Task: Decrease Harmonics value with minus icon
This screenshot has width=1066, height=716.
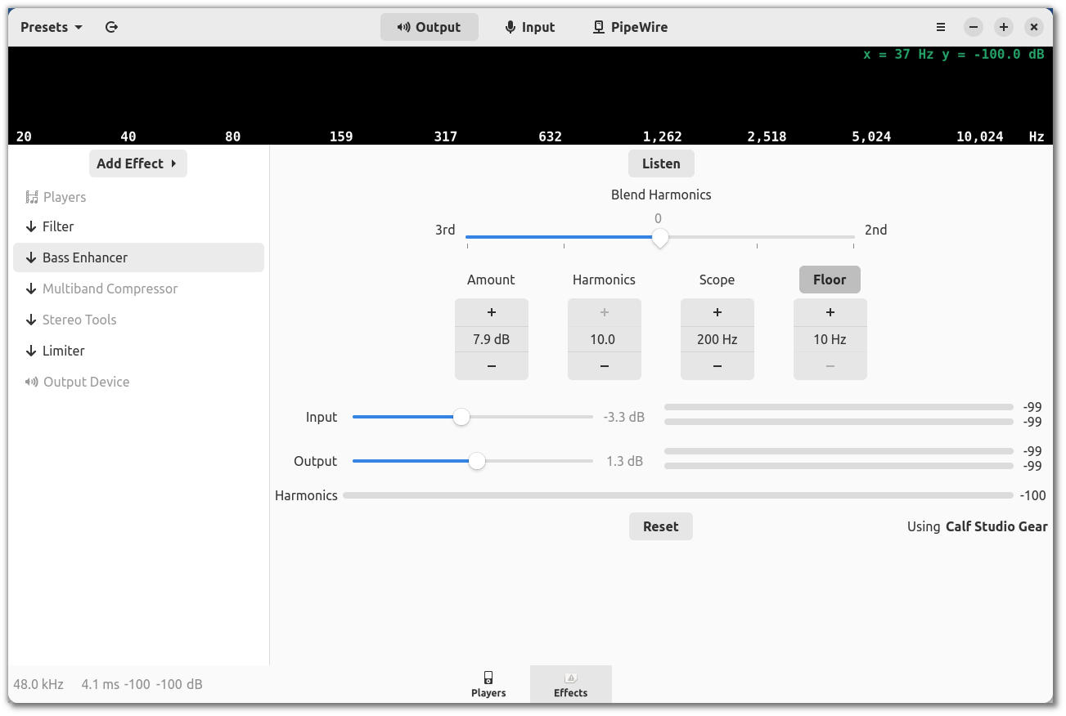Action: [605, 366]
